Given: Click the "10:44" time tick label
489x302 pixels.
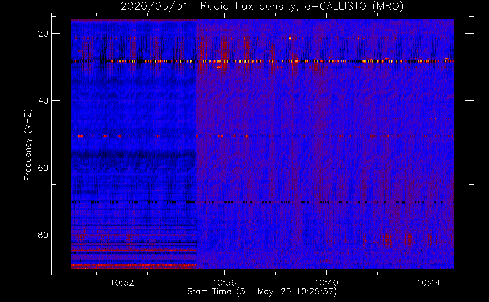Looking at the screenshot, I should (x=429, y=283).
